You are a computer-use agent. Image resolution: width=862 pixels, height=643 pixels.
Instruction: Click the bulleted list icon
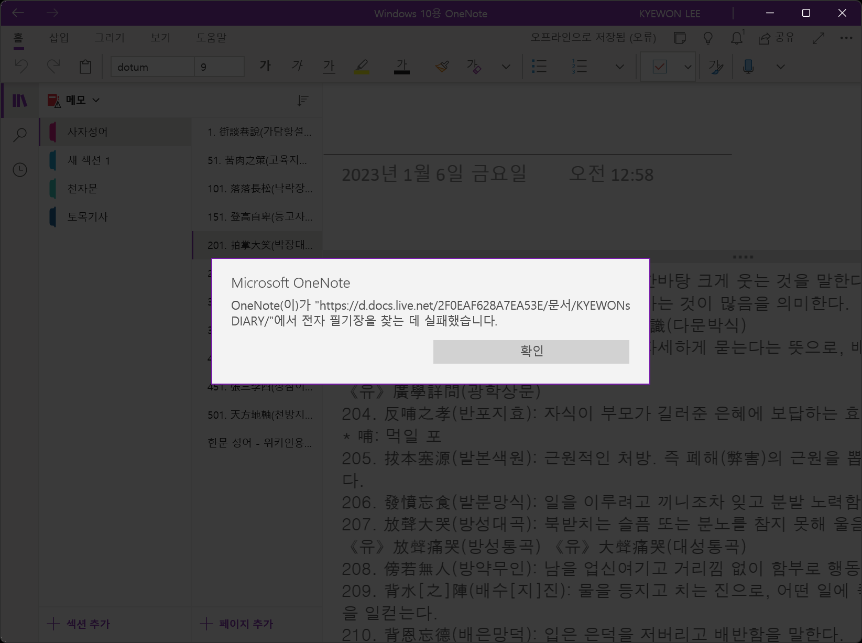pyautogui.click(x=539, y=66)
